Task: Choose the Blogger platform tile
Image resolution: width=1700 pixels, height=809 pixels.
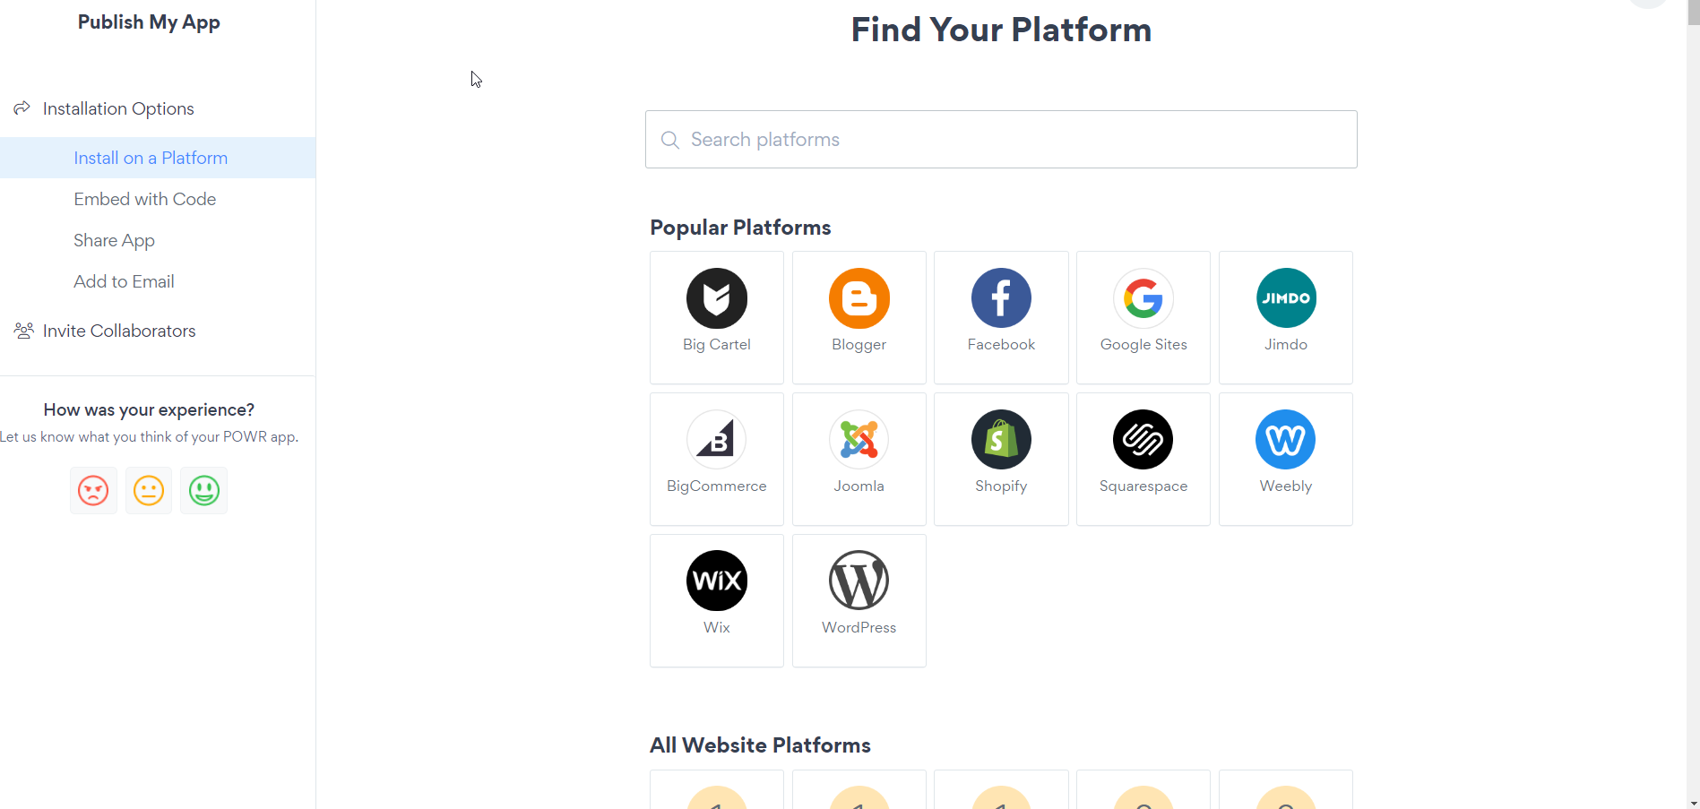Action: pyautogui.click(x=859, y=317)
